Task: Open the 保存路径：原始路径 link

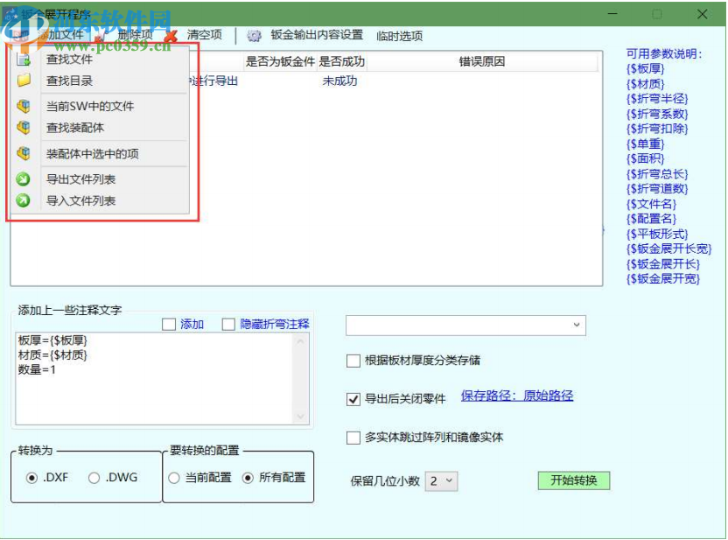Action: pyautogui.click(x=517, y=396)
